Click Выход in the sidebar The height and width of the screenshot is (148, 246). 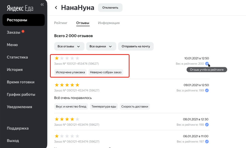pos(13,141)
